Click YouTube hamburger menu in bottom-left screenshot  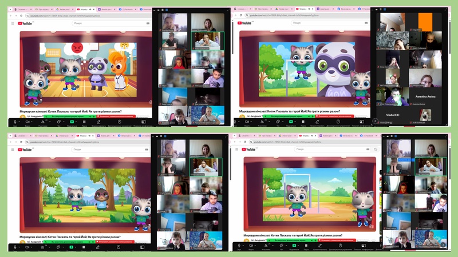(13, 150)
